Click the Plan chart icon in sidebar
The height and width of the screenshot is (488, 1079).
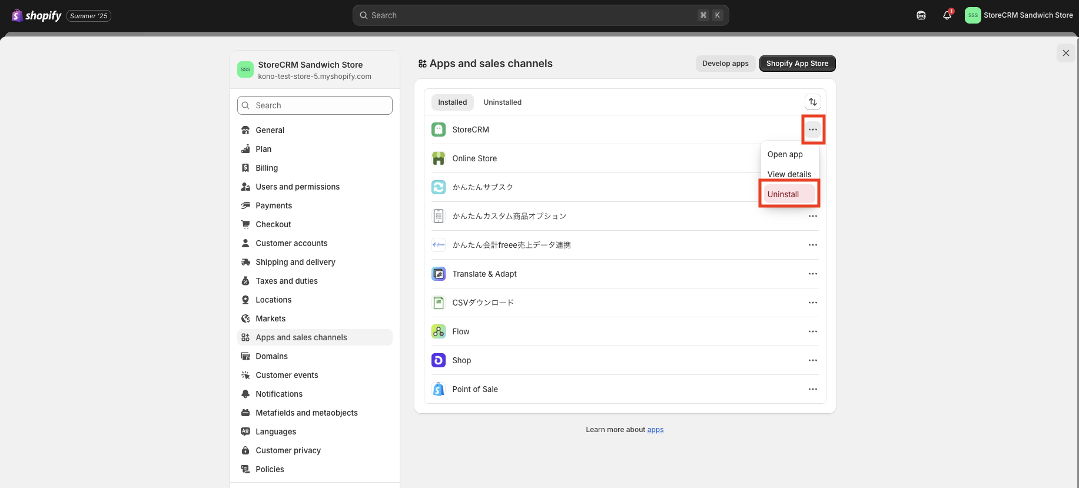tap(245, 149)
